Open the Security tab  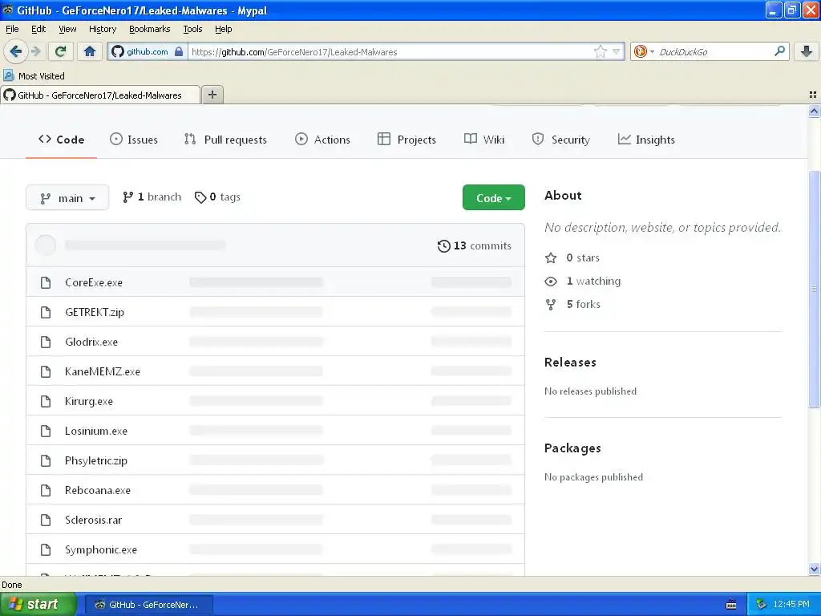coord(560,140)
